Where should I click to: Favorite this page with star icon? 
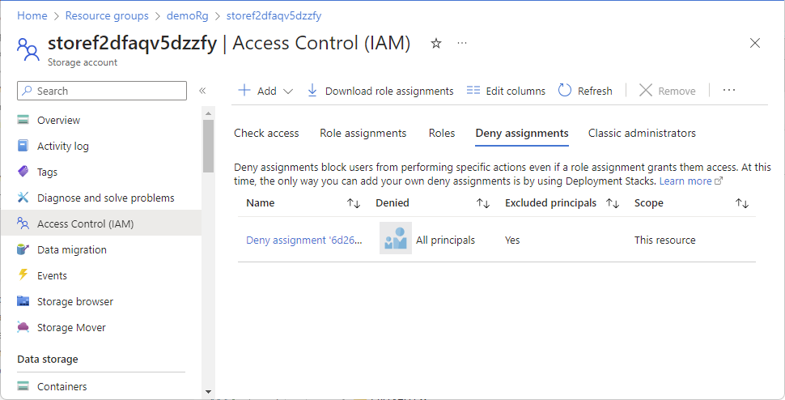tap(436, 44)
